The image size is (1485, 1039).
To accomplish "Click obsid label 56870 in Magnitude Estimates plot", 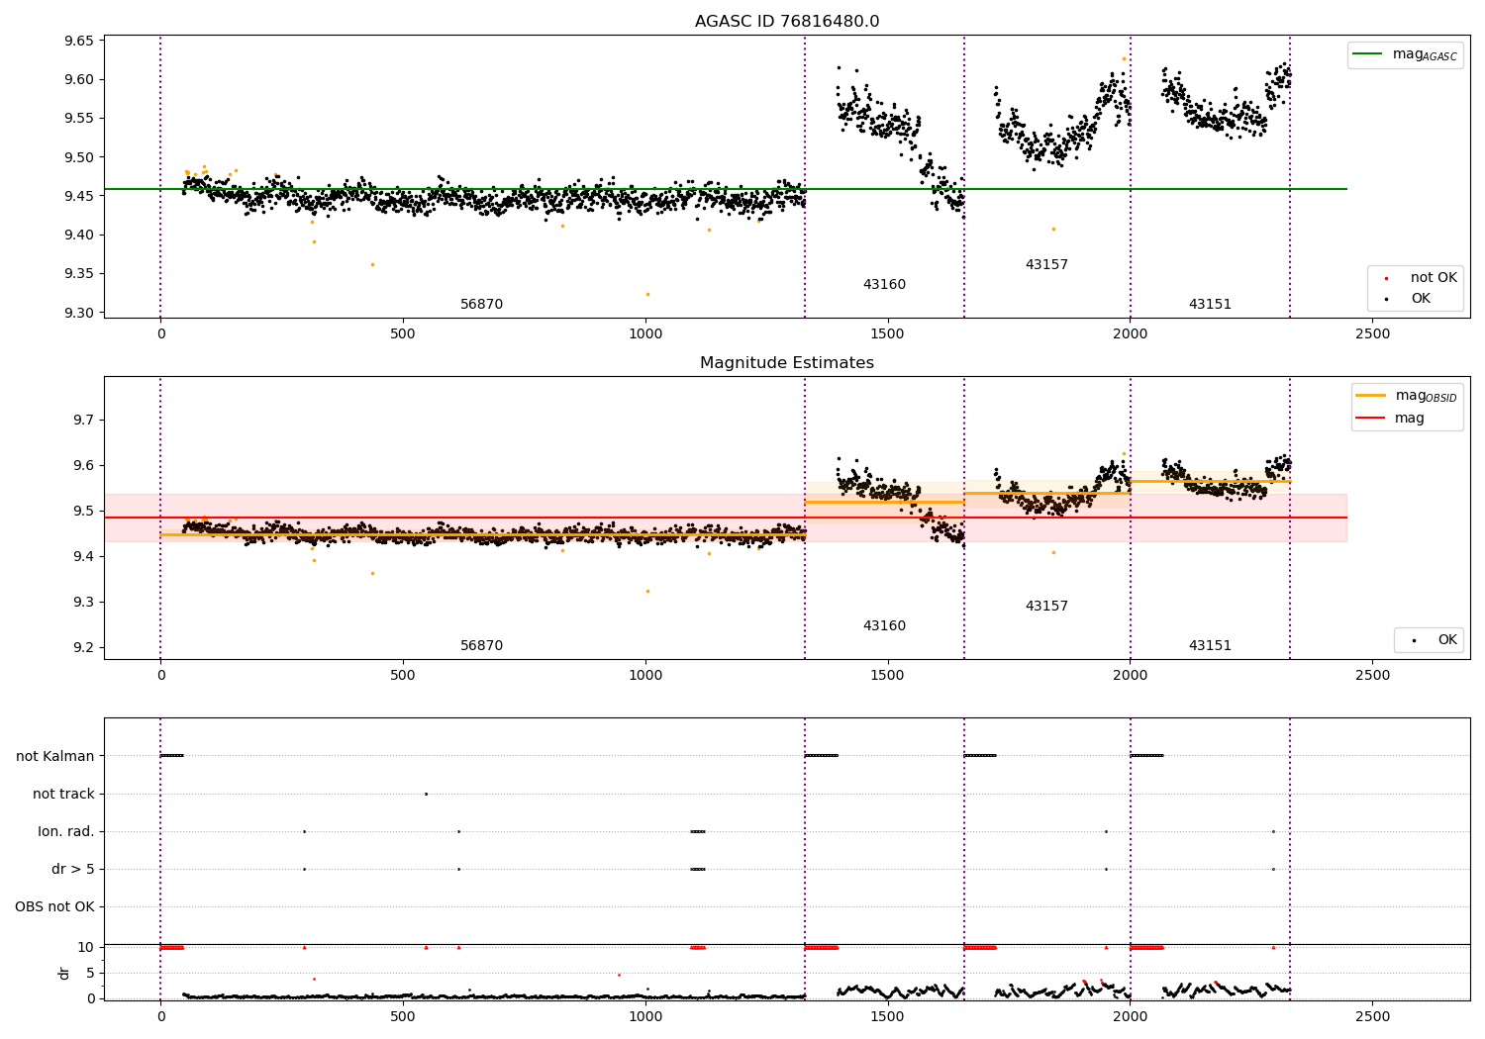I will click(482, 646).
